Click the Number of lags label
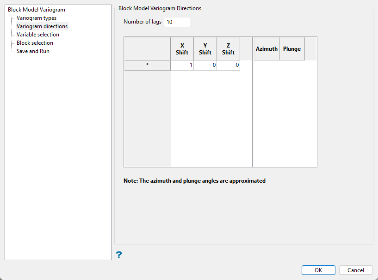Screen dimensions: 378x280 (143, 22)
